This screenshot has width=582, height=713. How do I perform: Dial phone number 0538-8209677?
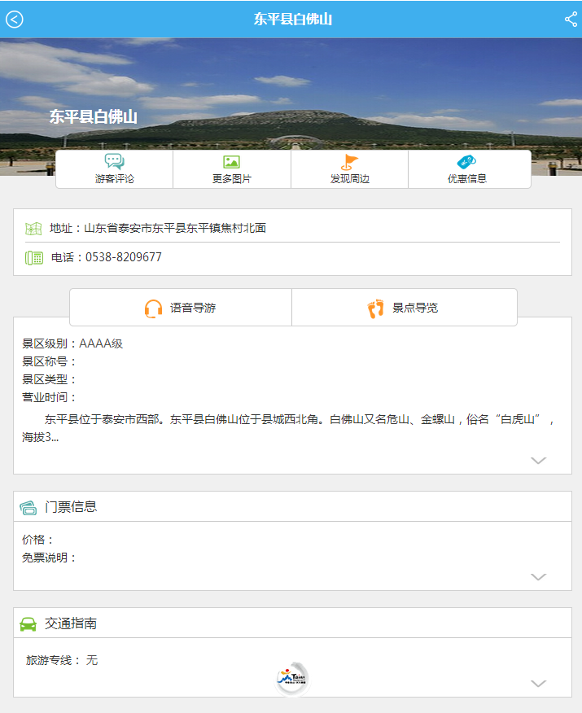(x=123, y=257)
